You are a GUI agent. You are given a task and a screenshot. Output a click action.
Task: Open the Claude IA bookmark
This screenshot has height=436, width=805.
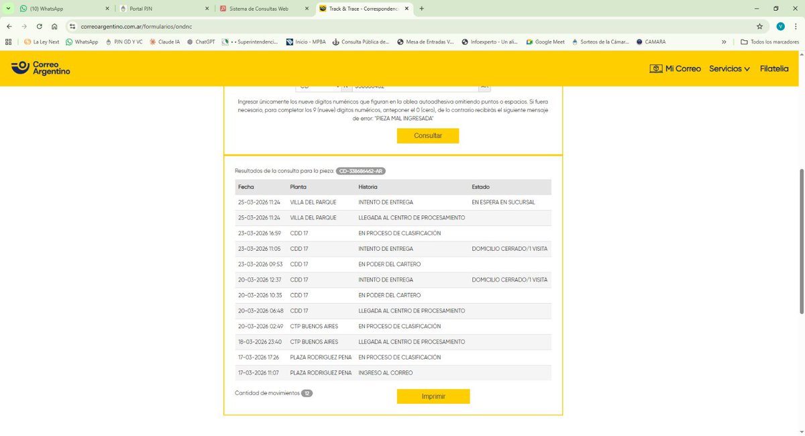tap(164, 42)
